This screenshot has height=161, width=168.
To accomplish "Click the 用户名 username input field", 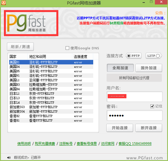I will (x=135, y=97).
